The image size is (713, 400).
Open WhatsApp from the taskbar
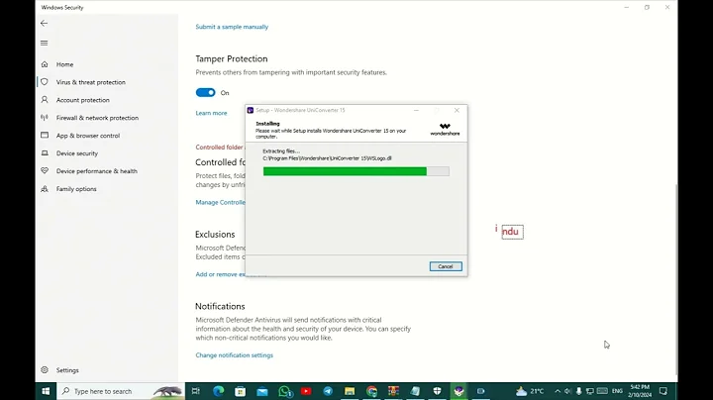pos(284,391)
